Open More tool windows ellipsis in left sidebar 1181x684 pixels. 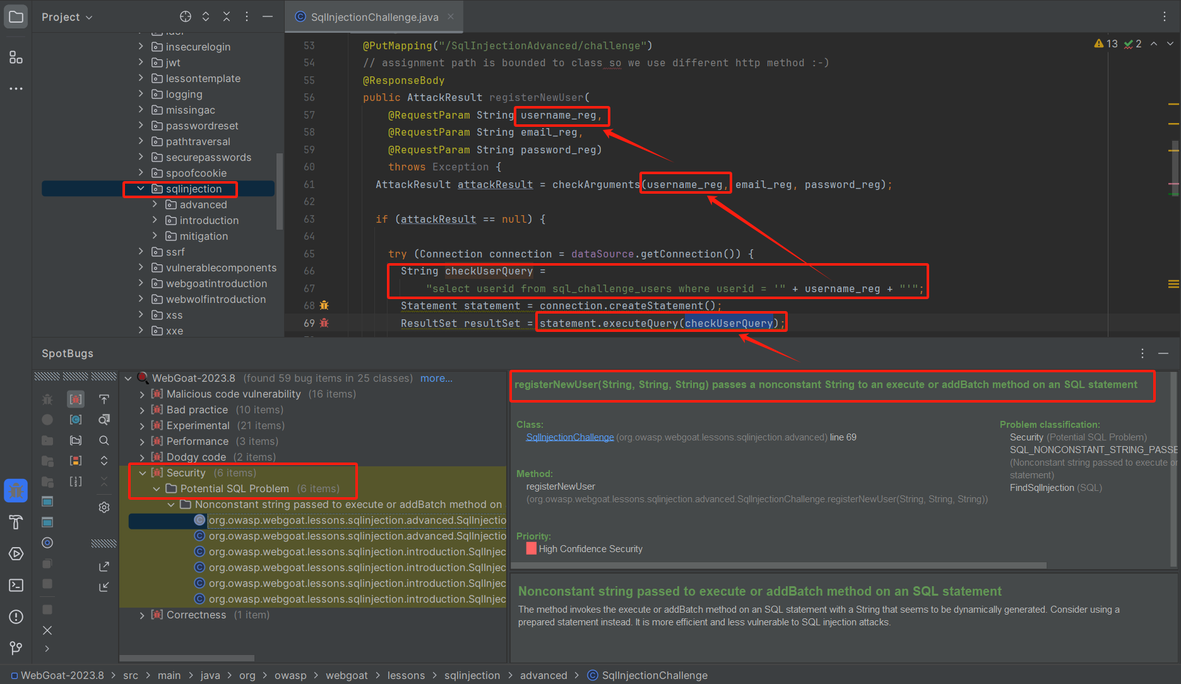(16, 88)
